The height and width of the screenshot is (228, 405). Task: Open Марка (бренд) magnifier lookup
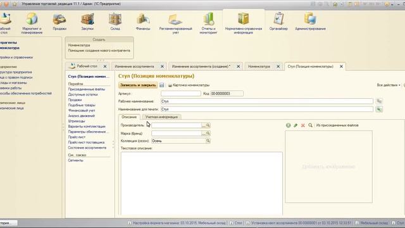pyautogui.click(x=208, y=134)
